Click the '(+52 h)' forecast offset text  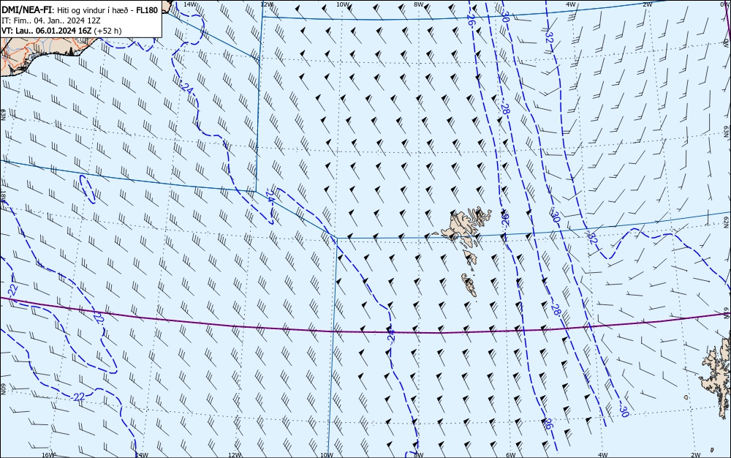pyautogui.click(x=107, y=31)
